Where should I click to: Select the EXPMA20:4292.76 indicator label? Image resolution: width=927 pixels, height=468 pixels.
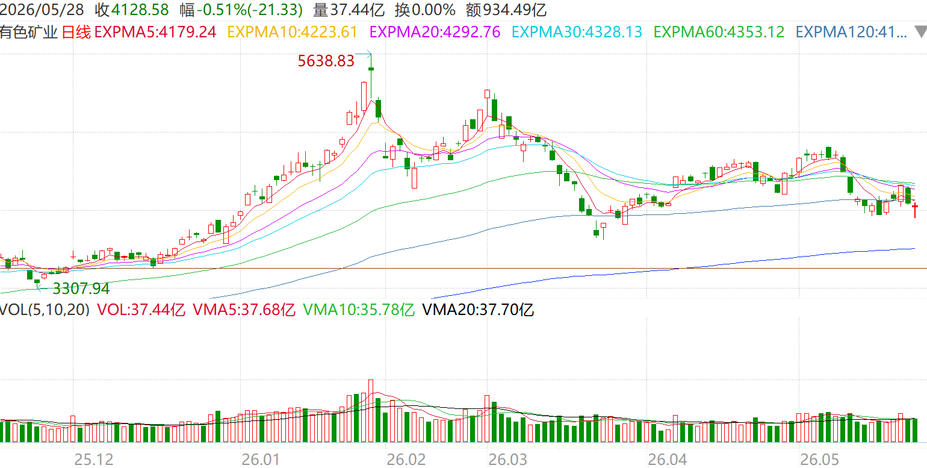435,32
